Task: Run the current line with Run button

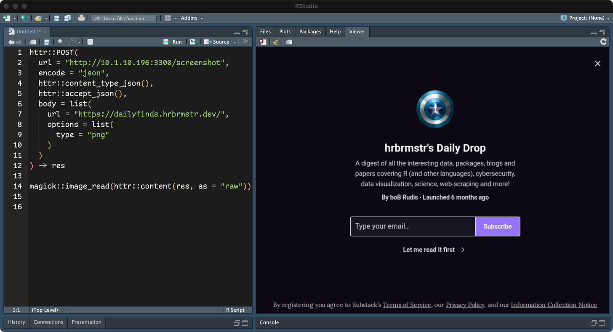Action: 173,42
